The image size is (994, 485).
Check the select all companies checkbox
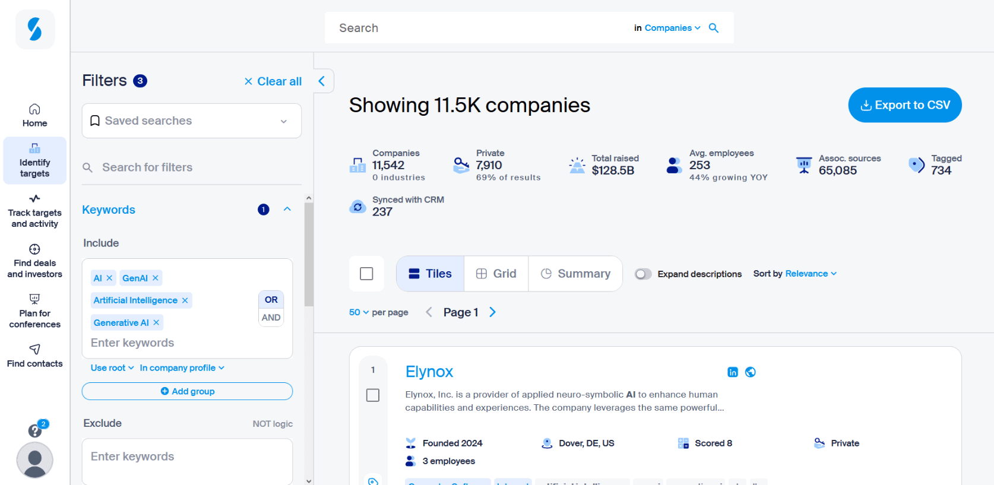pos(366,274)
